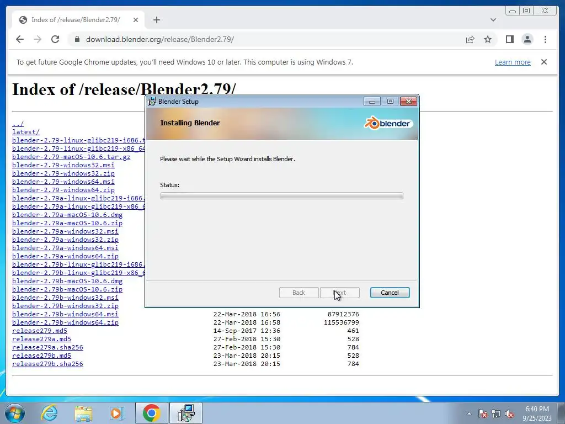Screen dimensions: 565x424
Task: Minimize the Blender Setup dialog
Action: [372, 102]
